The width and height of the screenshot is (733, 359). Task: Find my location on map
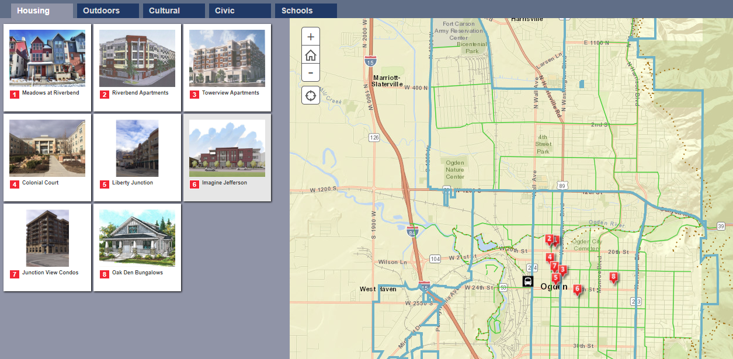tap(311, 95)
